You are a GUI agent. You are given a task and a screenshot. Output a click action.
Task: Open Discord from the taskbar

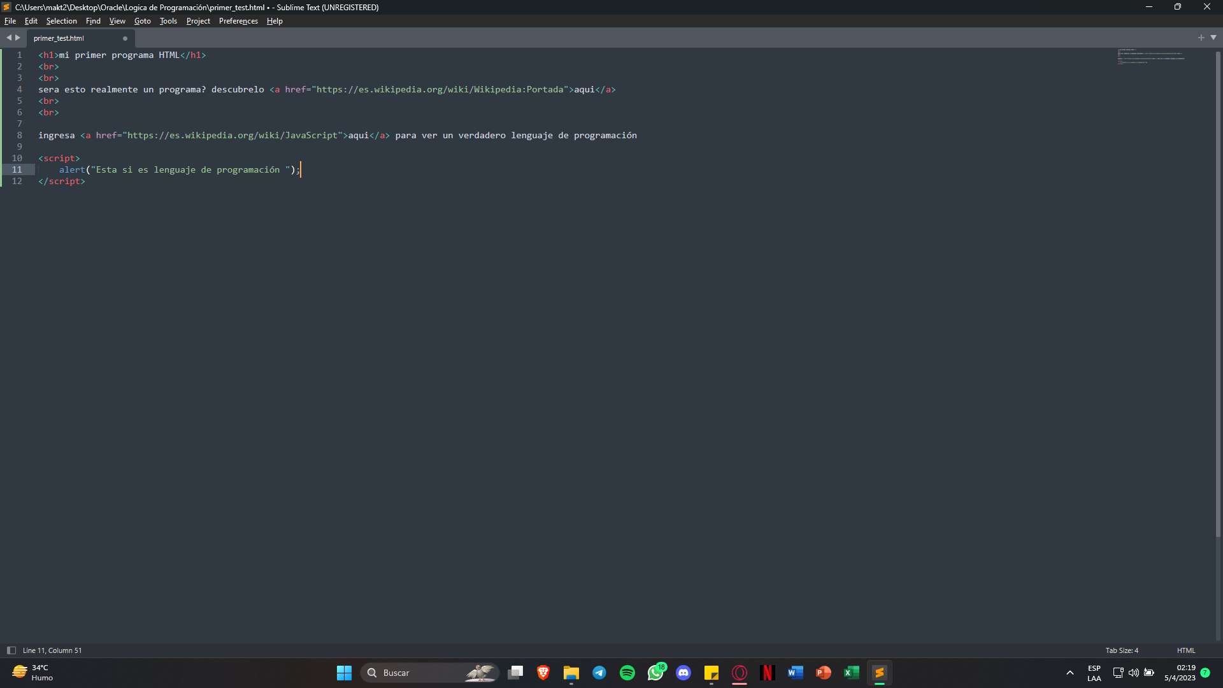(683, 673)
